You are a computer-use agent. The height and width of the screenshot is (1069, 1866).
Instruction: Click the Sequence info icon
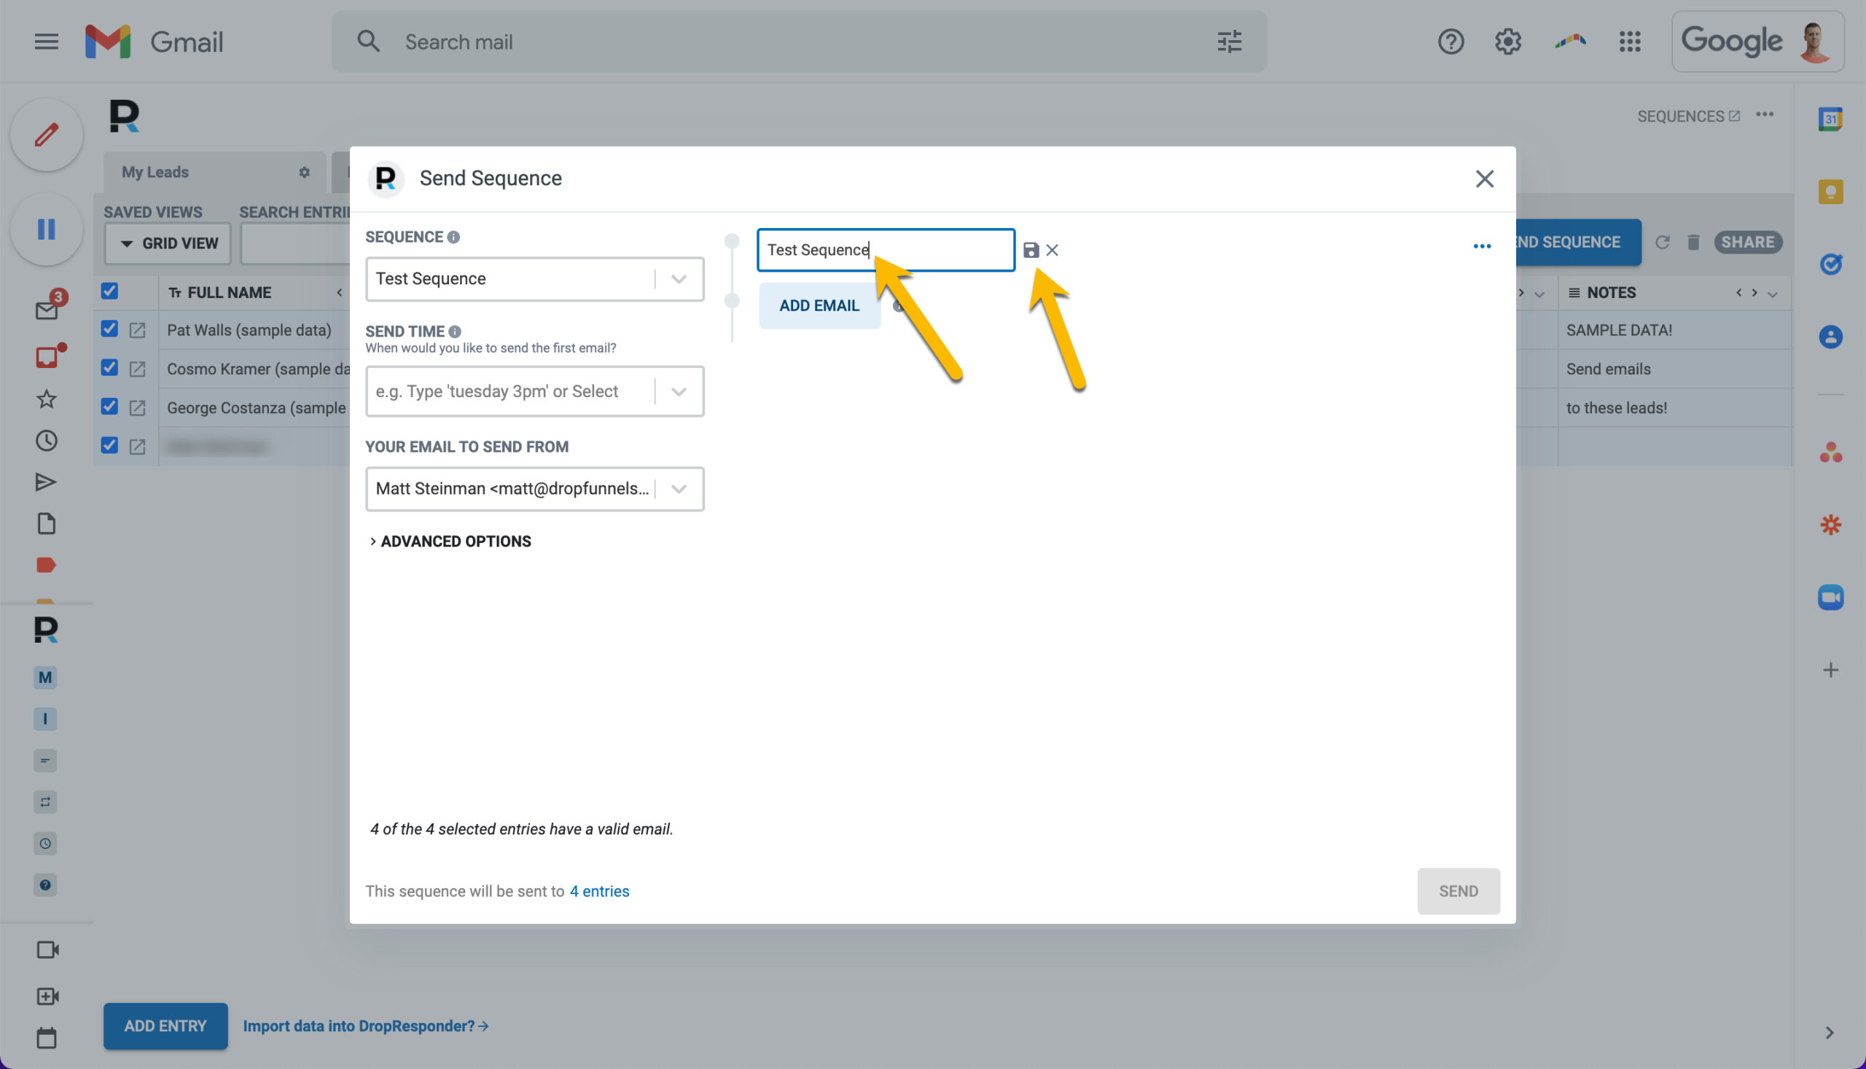coord(453,237)
